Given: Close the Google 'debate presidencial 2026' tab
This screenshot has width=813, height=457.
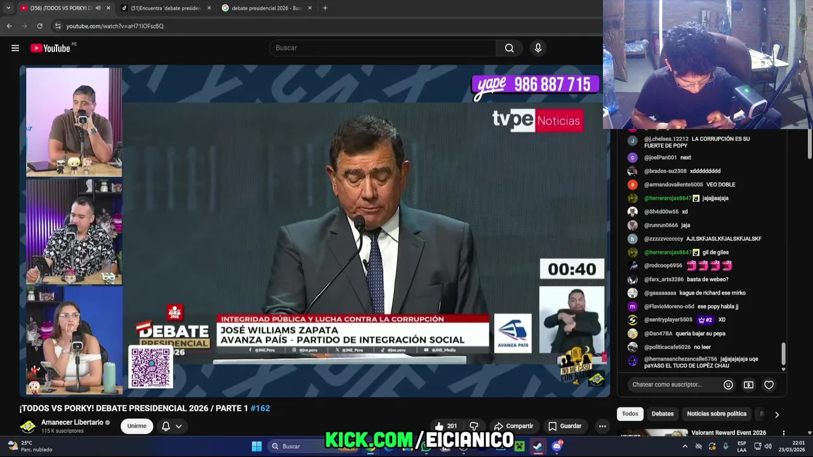Looking at the screenshot, I should [310, 8].
